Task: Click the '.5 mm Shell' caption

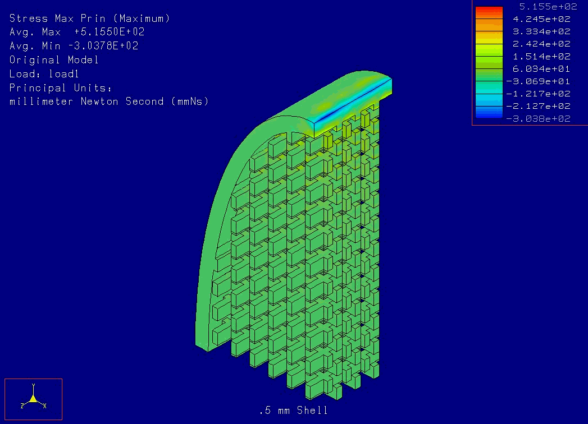Action: (x=293, y=411)
